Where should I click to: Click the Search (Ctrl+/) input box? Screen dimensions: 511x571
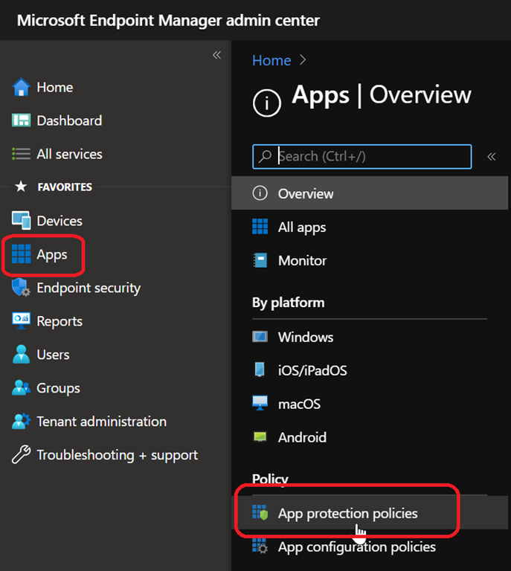point(372,156)
